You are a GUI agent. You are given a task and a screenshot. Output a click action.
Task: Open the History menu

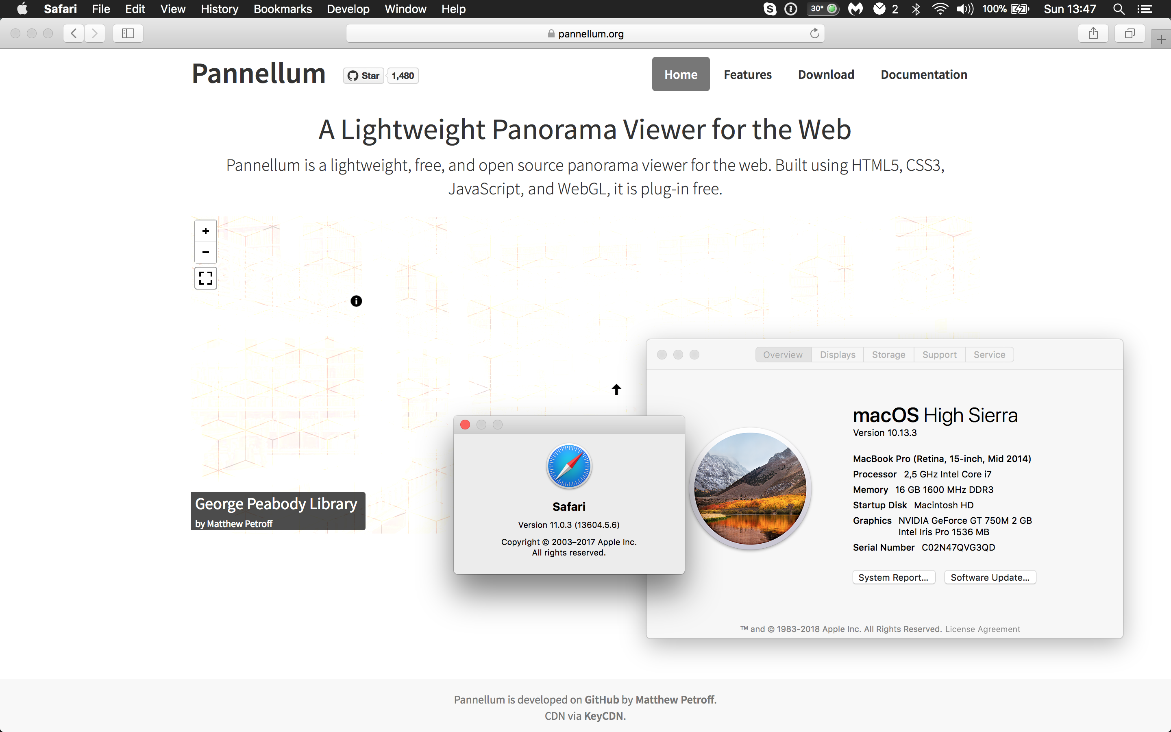220,9
